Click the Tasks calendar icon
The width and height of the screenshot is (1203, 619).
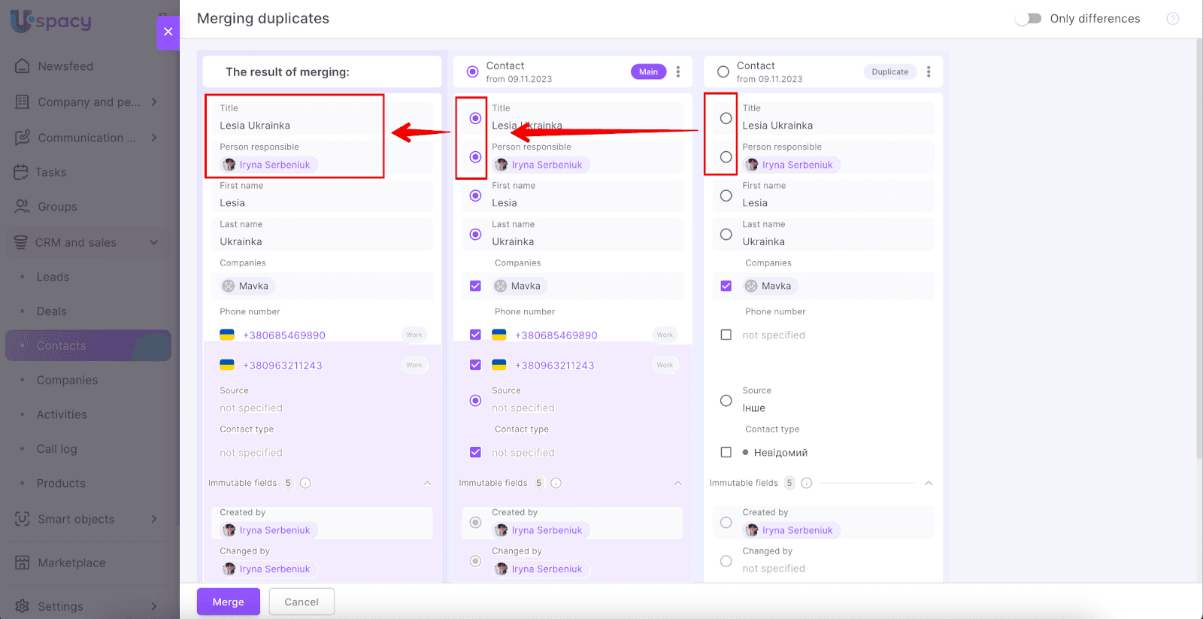pyautogui.click(x=21, y=172)
